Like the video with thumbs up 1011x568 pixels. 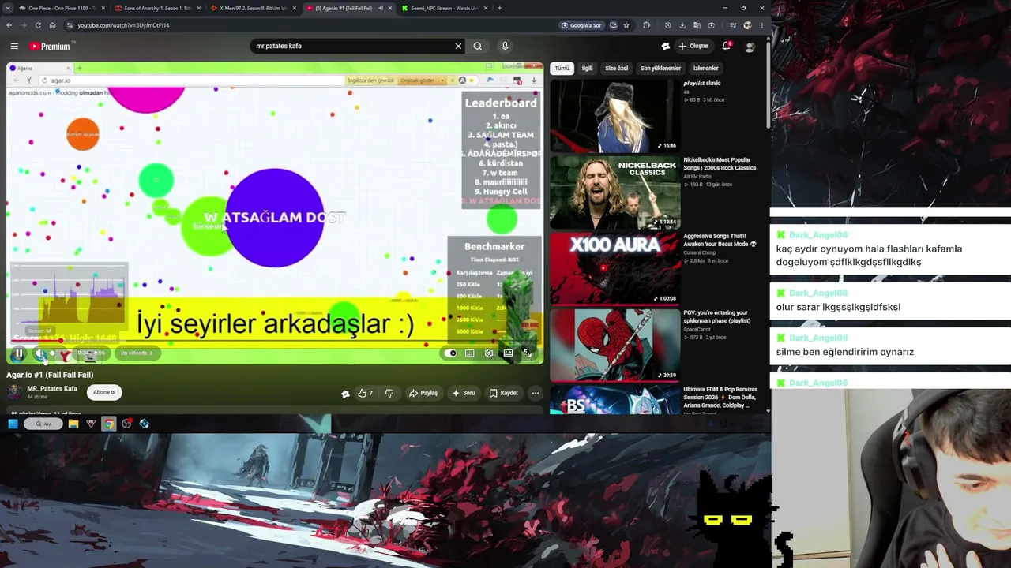(365, 393)
